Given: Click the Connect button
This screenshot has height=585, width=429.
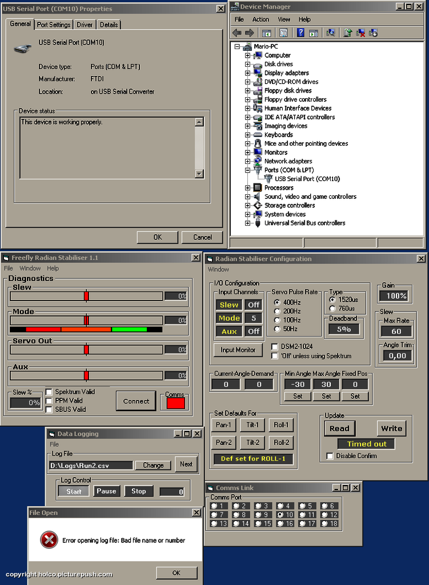Looking at the screenshot, I should click(136, 401).
